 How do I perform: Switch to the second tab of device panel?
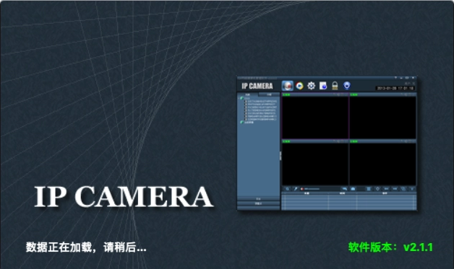click(269, 94)
